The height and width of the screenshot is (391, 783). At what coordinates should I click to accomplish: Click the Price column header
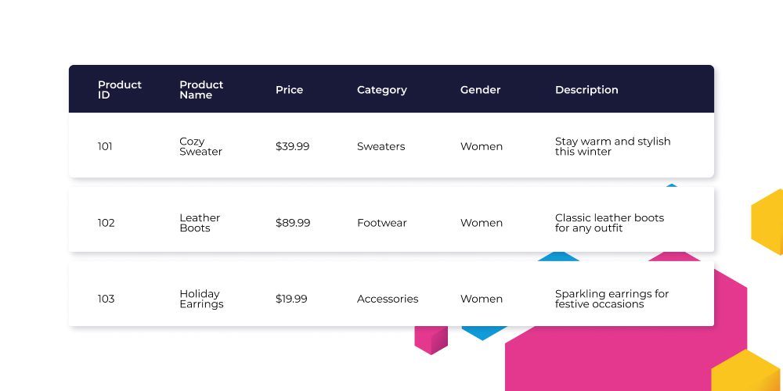click(289, 90)
